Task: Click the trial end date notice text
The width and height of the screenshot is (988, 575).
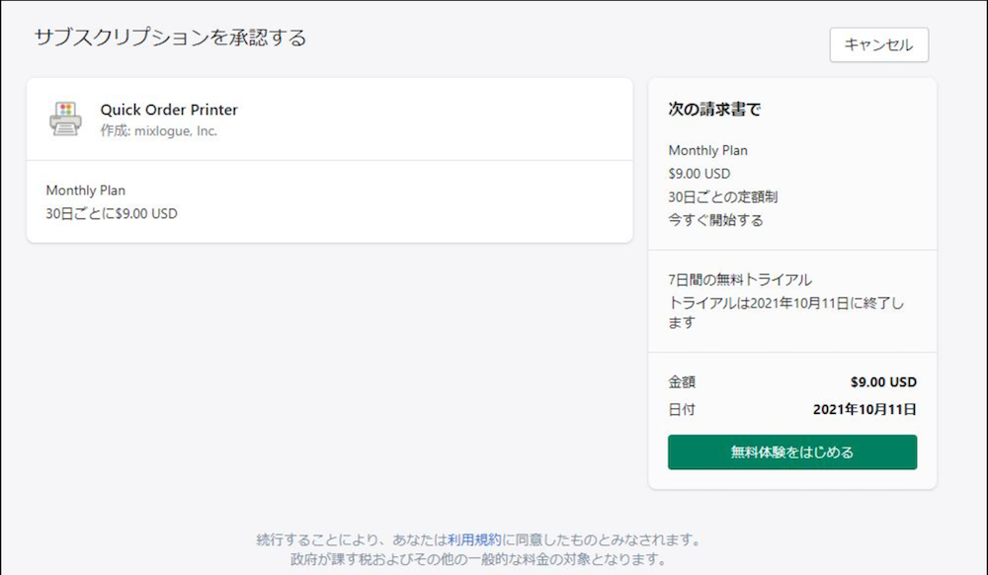Action: 786,312
